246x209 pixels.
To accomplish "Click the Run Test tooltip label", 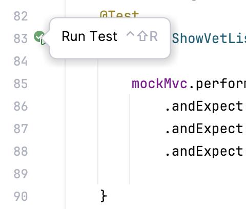I will tap(90, 36).
